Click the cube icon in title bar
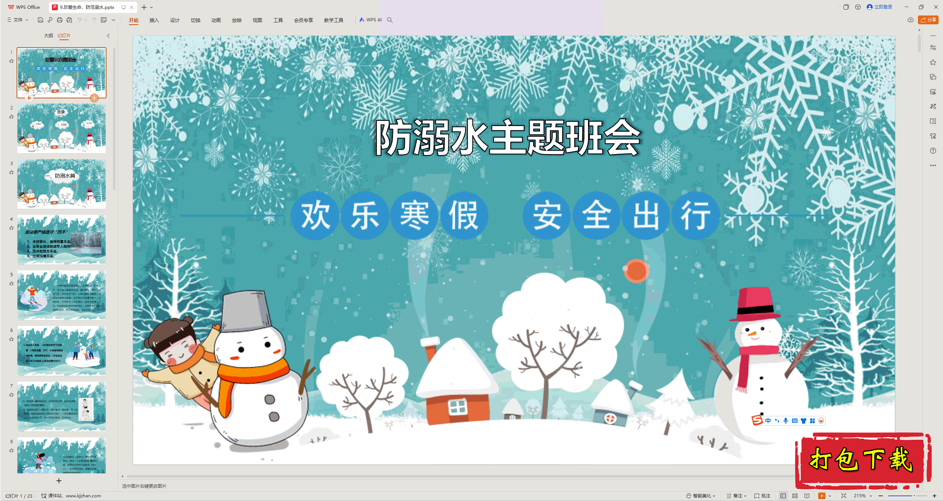The width and height of the screenshot is (943, 501). click(858, 7)
